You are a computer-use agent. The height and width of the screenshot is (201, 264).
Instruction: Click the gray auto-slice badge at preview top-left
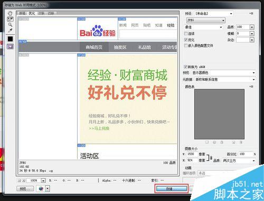24,19
